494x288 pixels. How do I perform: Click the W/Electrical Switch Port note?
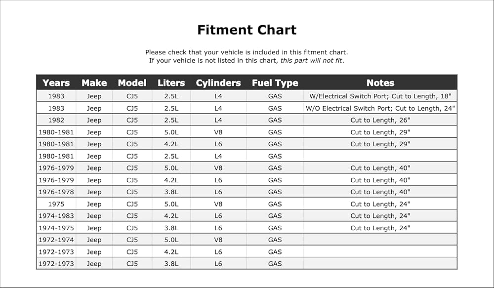pos(380,96)
